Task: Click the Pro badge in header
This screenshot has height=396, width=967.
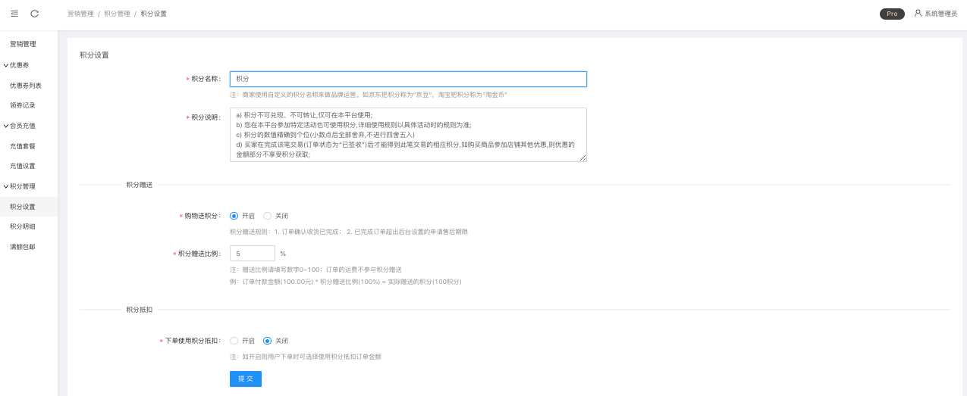Action: point(892,14)
